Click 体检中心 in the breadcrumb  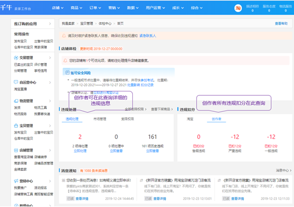tap(105, 23)
